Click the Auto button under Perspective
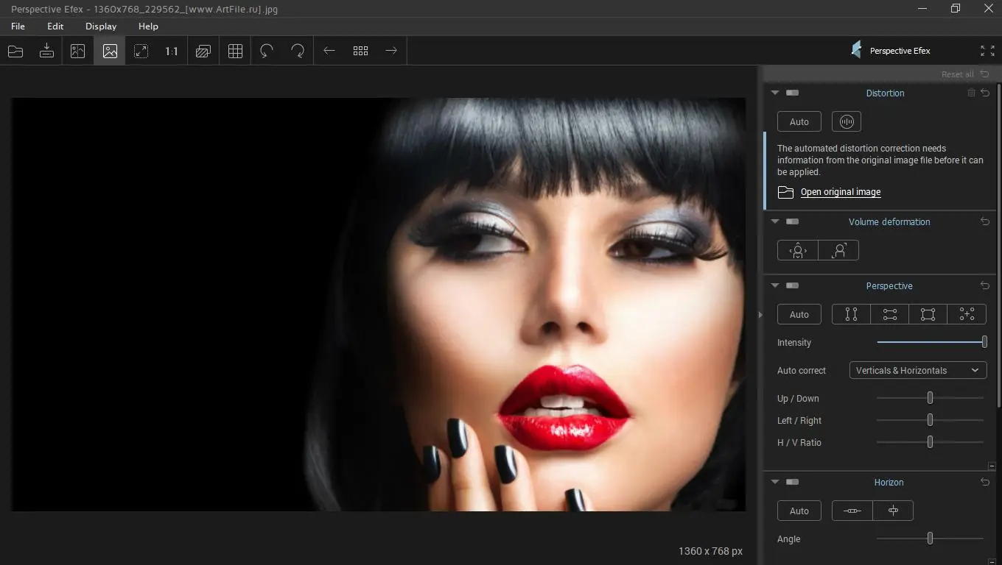The height and width of the screenshot is (565, 1002). (799, 314)
